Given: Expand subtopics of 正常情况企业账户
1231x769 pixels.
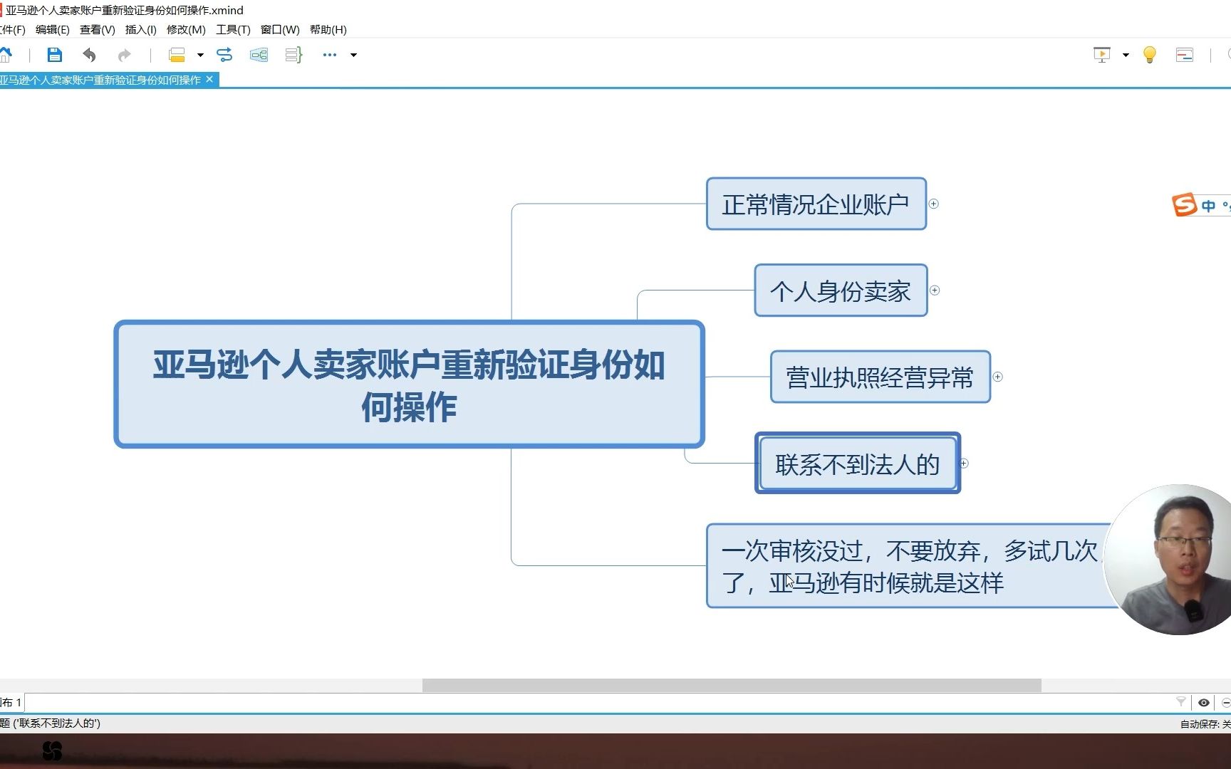Looking at the screenshot, I should click(934, 204).
